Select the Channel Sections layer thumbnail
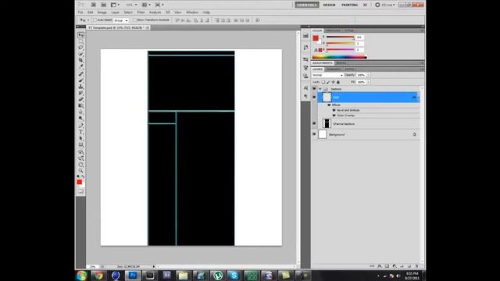 click(327, 123)
